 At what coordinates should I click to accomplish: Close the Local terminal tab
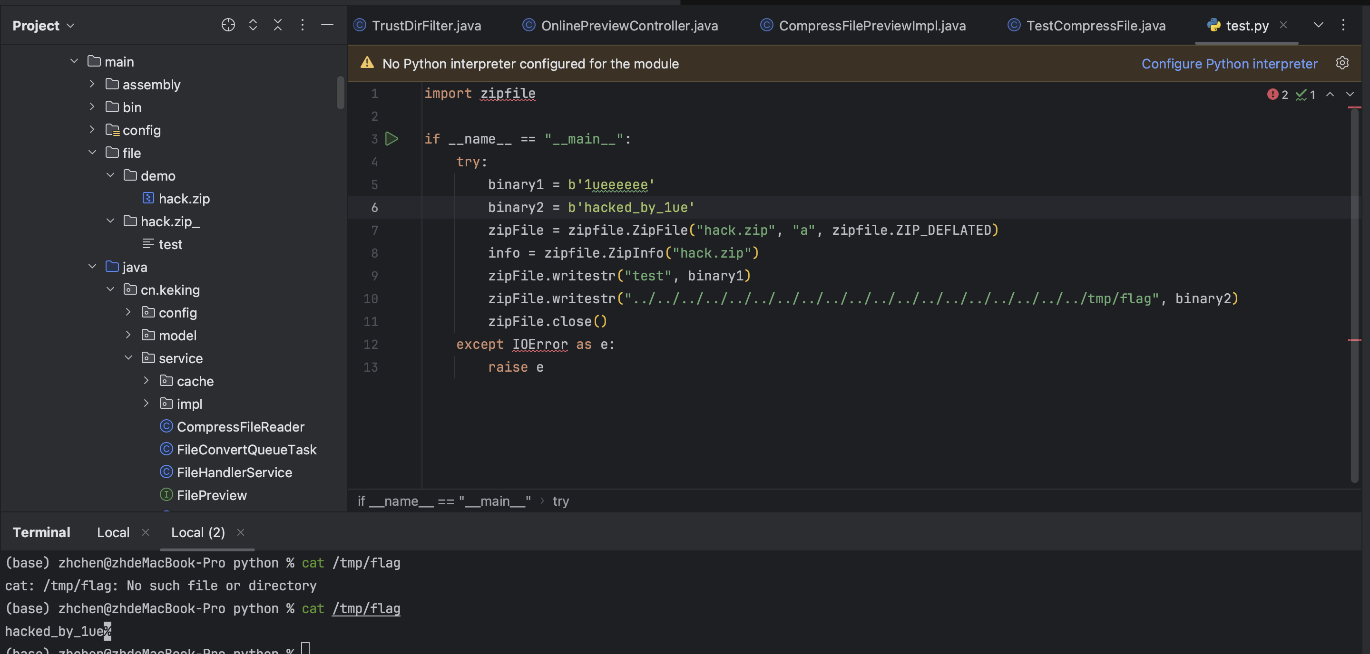coord(145,532)
